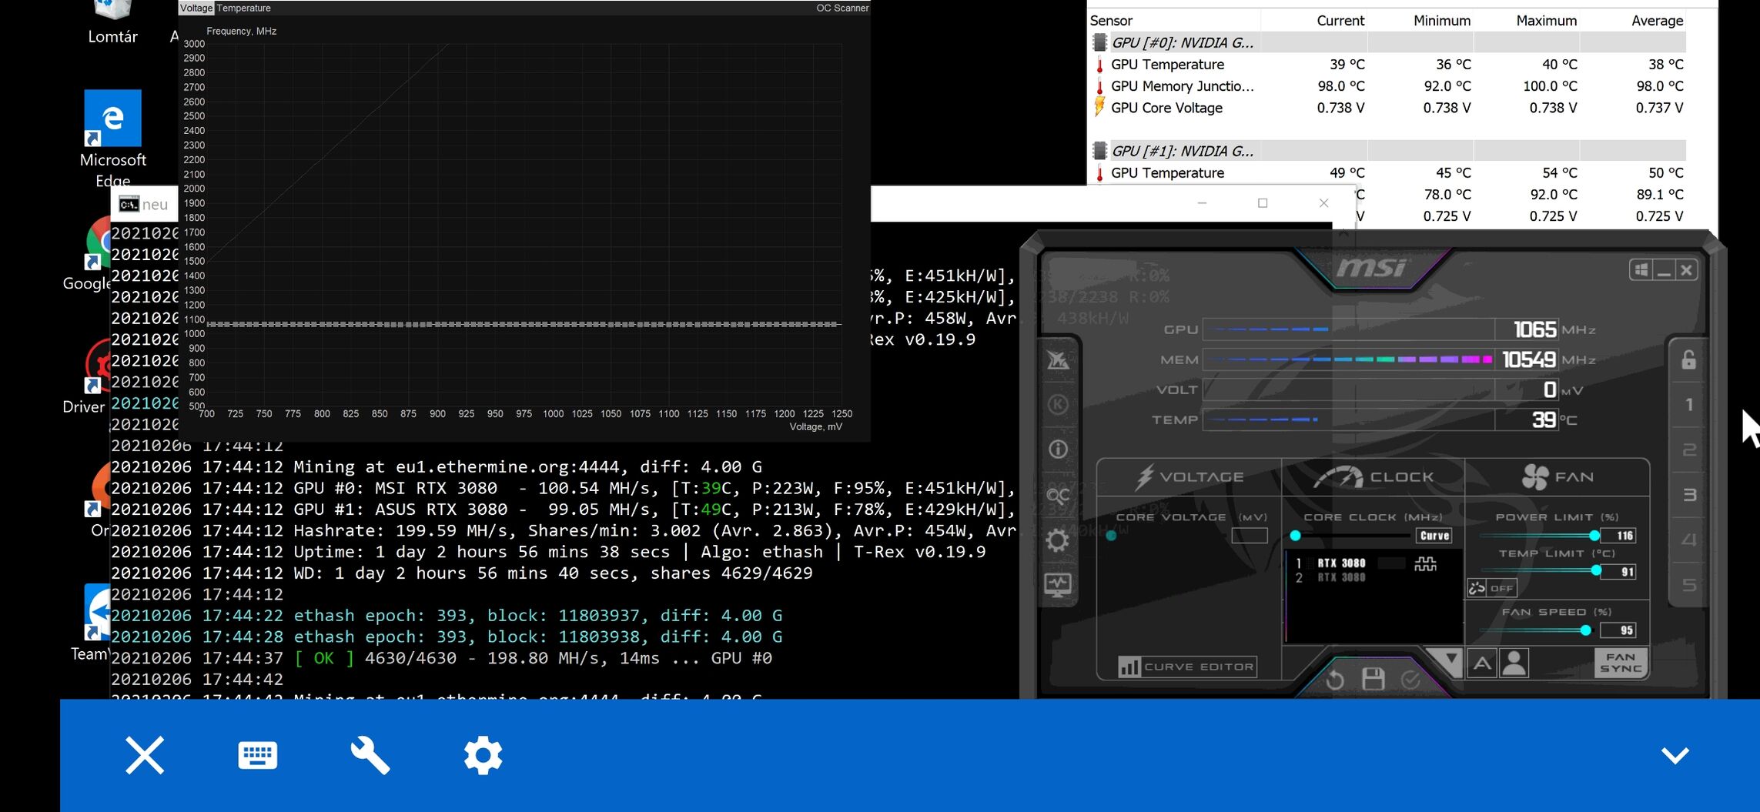Click Fan Speed value field showing 95
Viewport: 1760px width, 812px height.
click(1618, 630)
